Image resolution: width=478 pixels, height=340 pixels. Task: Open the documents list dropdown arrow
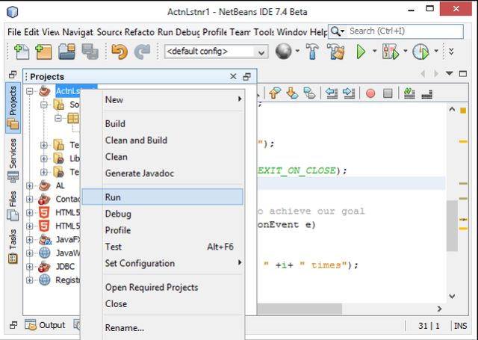tap(450, 73)
